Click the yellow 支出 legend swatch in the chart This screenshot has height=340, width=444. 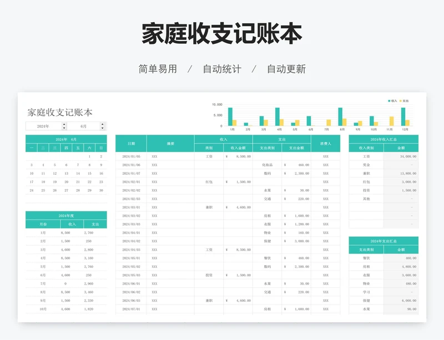pyautogui.click(x=401, y=101)
